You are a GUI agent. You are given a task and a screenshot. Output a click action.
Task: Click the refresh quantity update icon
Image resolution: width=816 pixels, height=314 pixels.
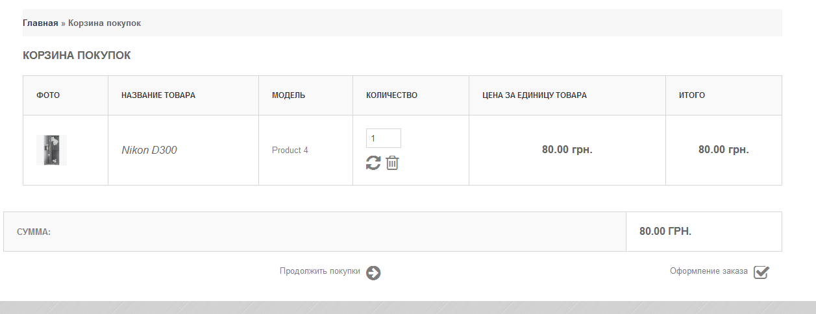[x=373, y=163]
